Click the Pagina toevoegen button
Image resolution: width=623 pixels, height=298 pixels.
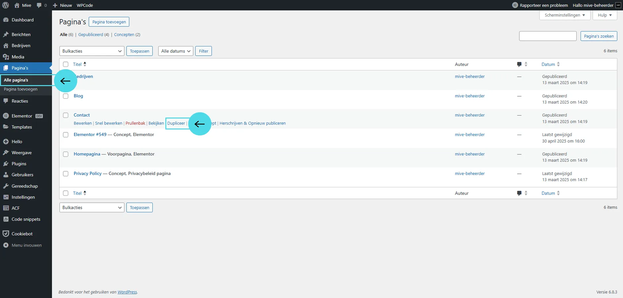coord(109,22)
